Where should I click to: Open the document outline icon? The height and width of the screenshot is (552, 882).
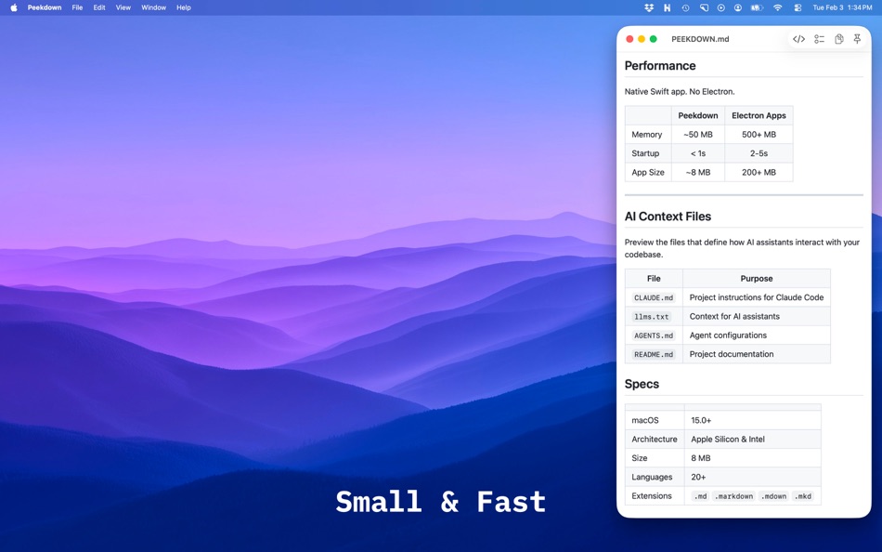[x=819, y=39]
